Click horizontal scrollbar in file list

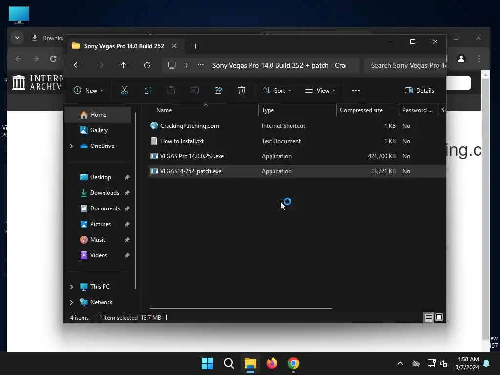pos(241,308)
